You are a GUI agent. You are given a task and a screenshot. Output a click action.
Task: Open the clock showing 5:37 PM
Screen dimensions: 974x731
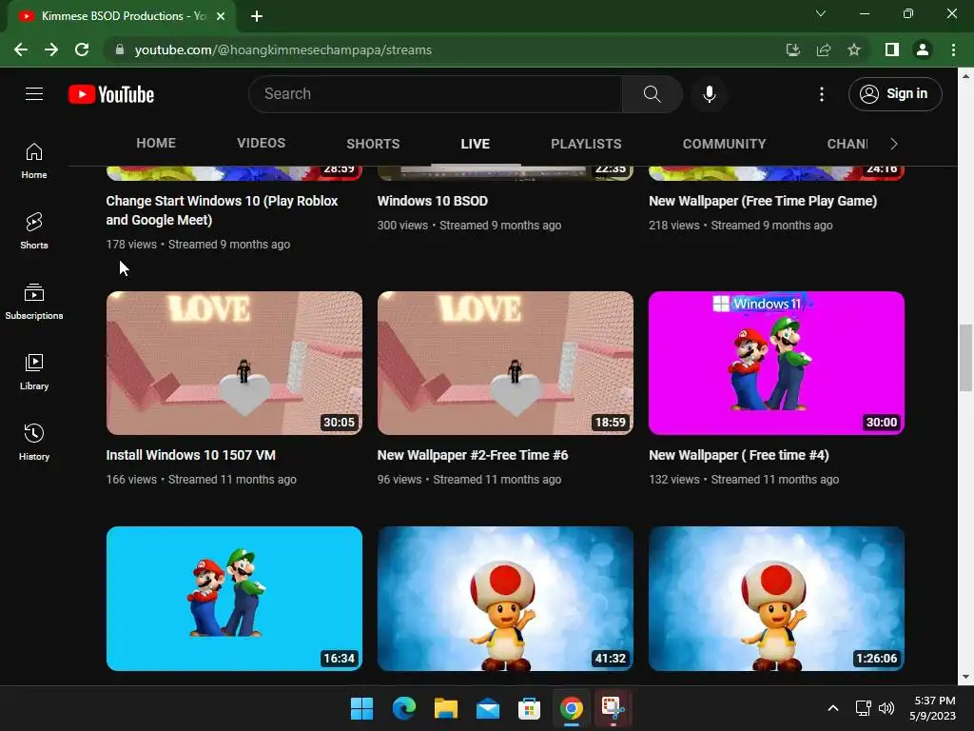coord(932,708)
